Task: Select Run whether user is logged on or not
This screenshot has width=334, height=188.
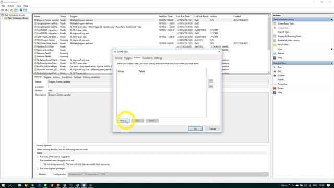Action: click(38, 160)
